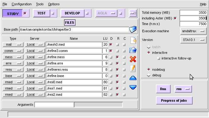Click the new file entry icon
Viewport: 209px width, 118px height.
pos(133,40)
